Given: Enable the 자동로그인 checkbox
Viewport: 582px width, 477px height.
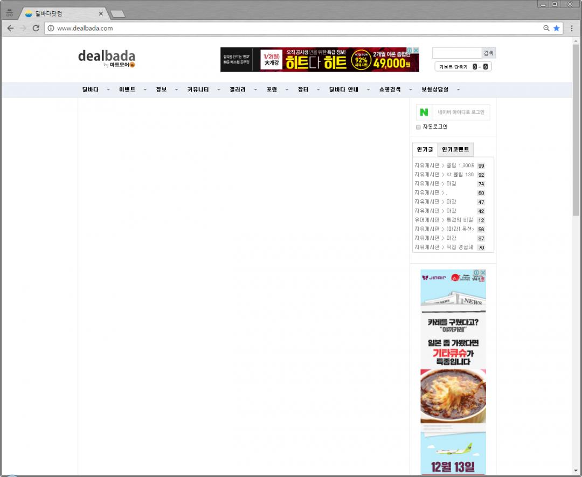Looking at the screenshot, I should 418,127.
